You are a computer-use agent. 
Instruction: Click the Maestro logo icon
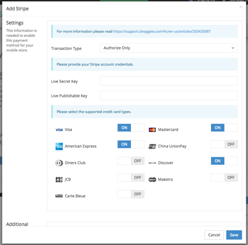pos(152,179)
